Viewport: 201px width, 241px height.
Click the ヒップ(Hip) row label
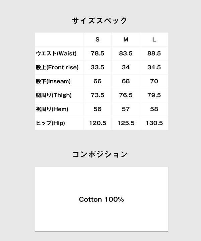[50, 123]
